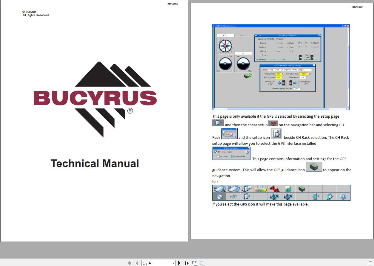Click the go-back view icon in the bottom toolbar
This screenshot has width=374, height=266.
tap(194, 263)
